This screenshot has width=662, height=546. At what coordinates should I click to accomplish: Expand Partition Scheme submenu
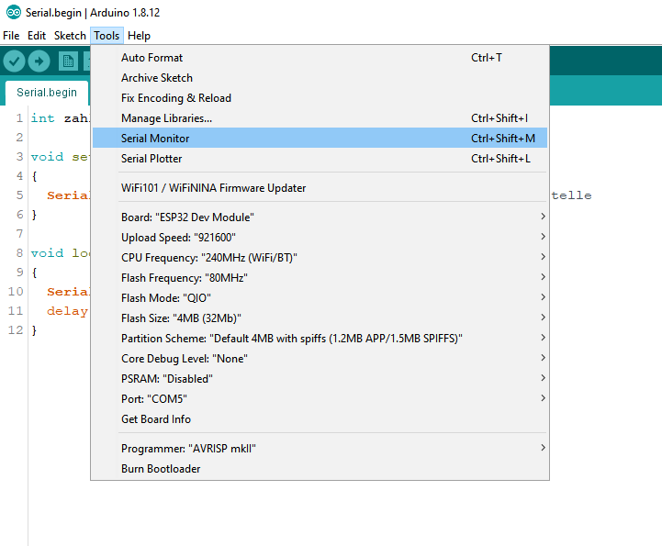291,339
